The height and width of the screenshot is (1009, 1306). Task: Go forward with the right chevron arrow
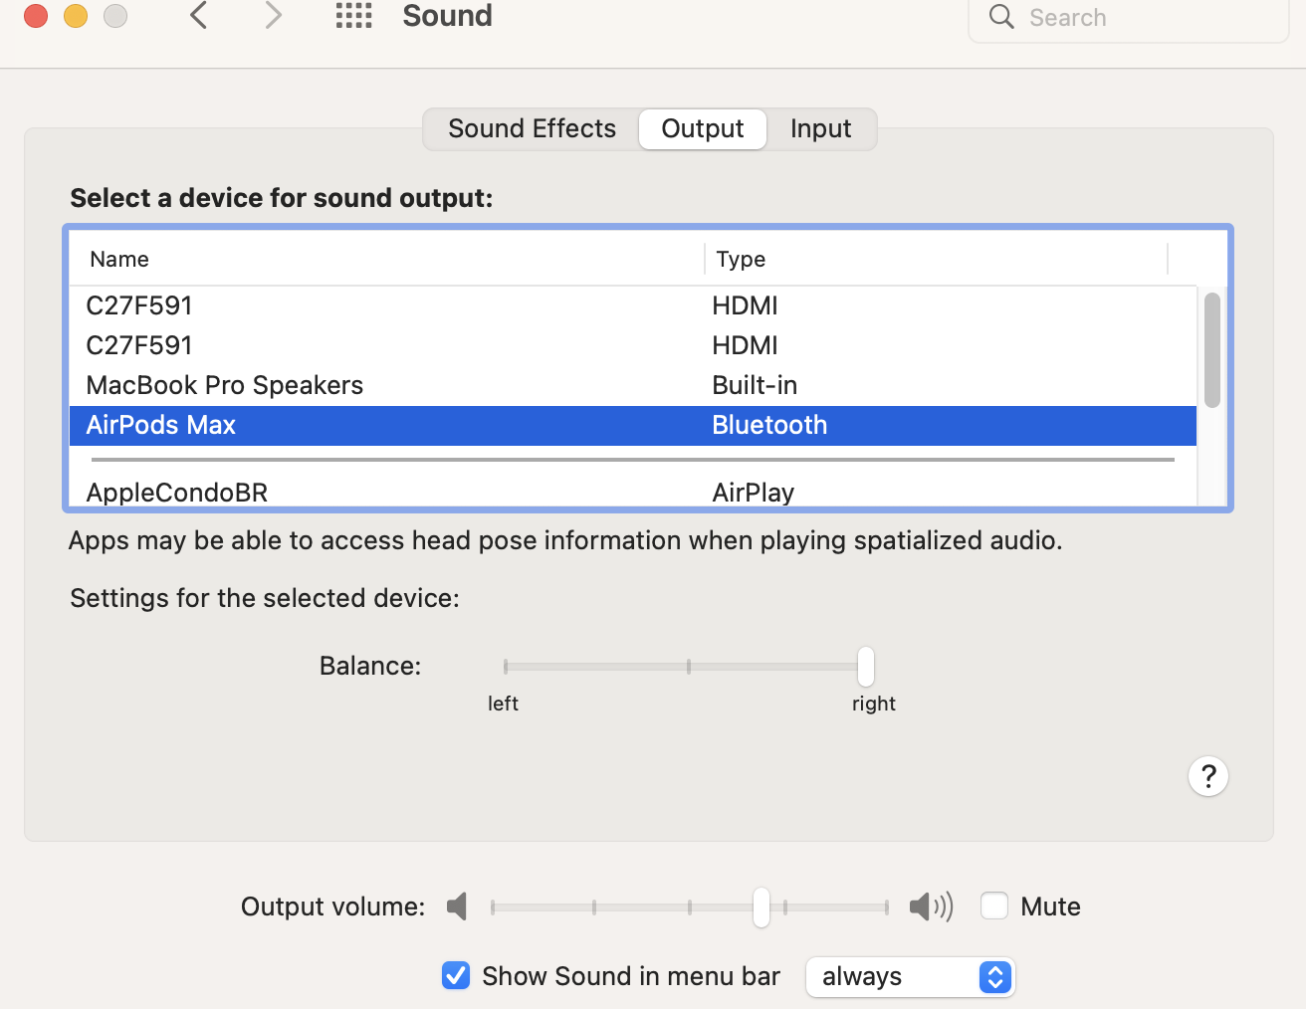pyautogui.click(x=273, y=15)
